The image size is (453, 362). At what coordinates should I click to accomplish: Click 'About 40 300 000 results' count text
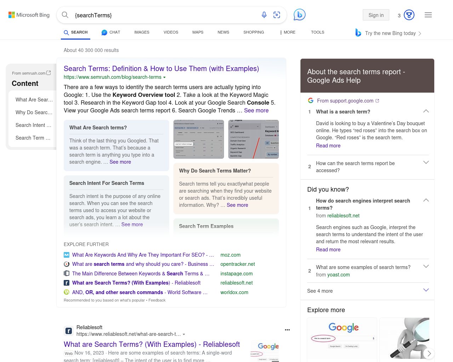91,50
